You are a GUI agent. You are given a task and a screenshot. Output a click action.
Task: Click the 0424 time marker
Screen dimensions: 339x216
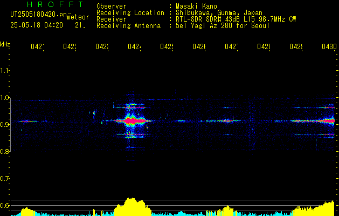(x=134, y=46)
